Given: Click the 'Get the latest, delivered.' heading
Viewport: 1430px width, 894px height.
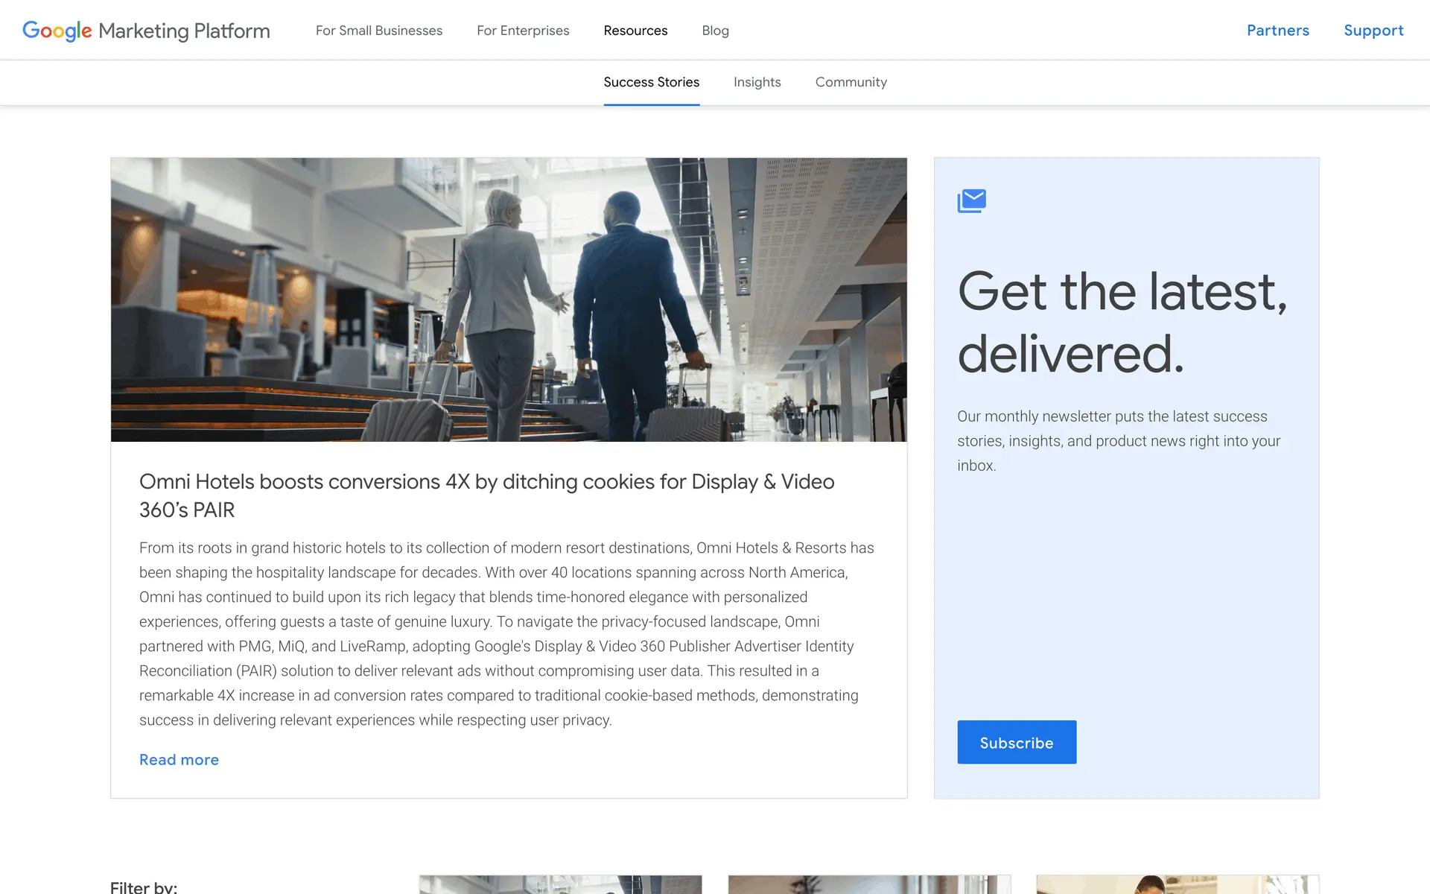Looking at the screenshot, I should pyautogui.click(x=1122, y=322).
